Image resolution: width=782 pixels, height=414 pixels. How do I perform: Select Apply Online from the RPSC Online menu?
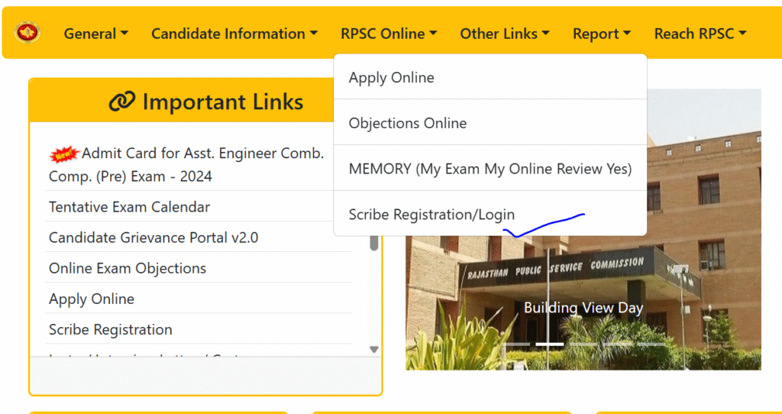[x=391, y=78]
